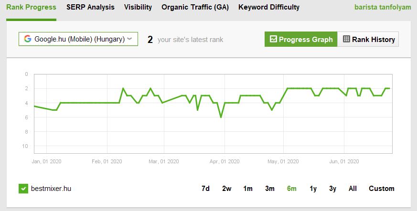Image resolution: width=417 pixels, height=211 pixels.
Task: Choose the All time range
Action: (353, 189)
